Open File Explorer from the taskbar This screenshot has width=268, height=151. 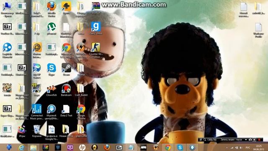pos(33,147)
